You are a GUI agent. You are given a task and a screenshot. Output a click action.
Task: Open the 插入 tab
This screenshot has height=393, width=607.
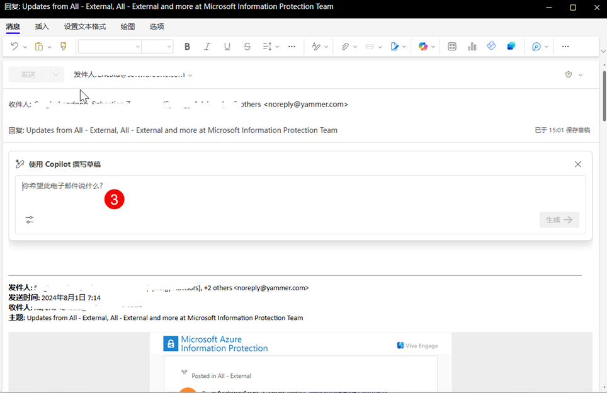(x=42, y=26)
